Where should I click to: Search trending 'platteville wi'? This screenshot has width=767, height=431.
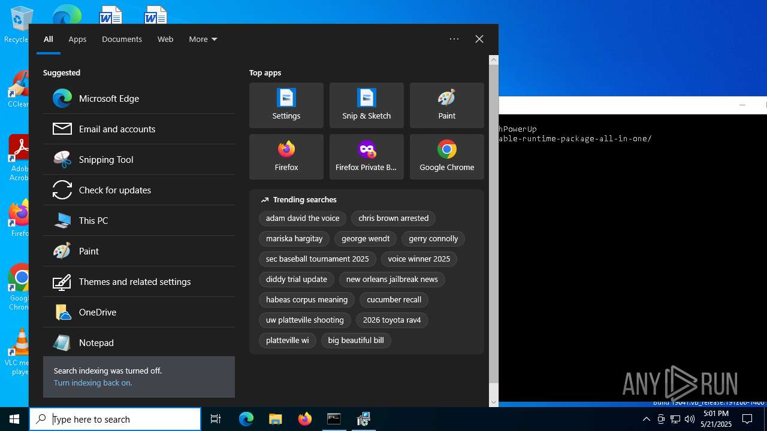288,341
